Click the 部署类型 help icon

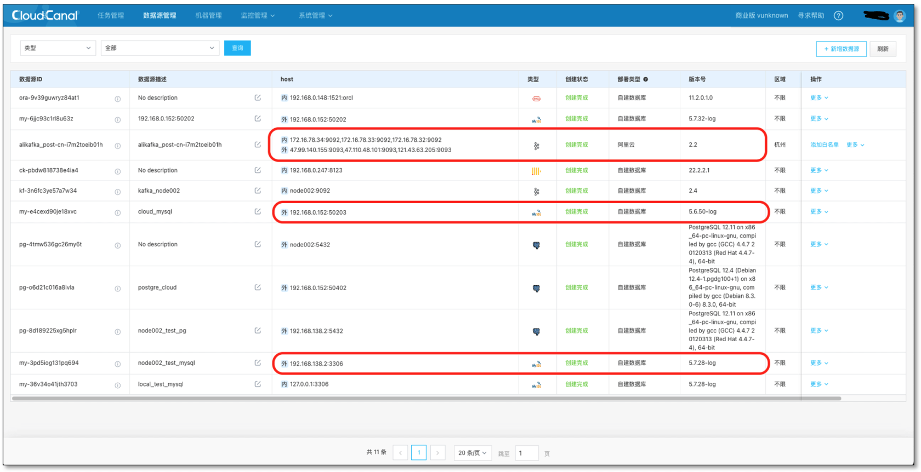(645, 79)
